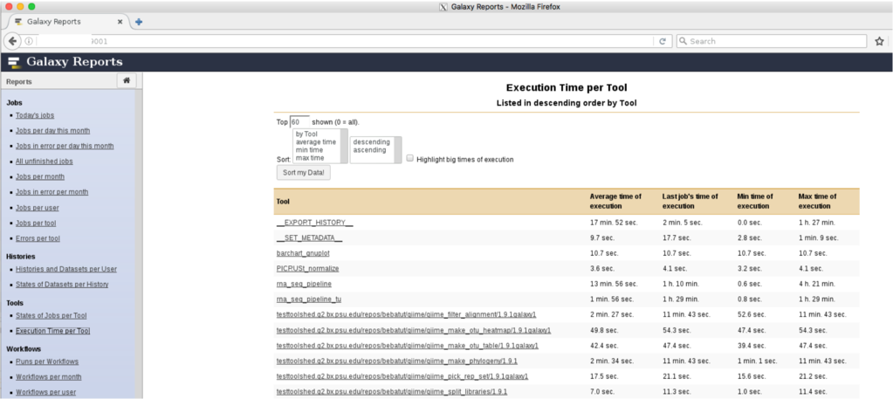Open Jobs per day this month
Viewport: 893px width, 399px height.
[x=52, y=131]
